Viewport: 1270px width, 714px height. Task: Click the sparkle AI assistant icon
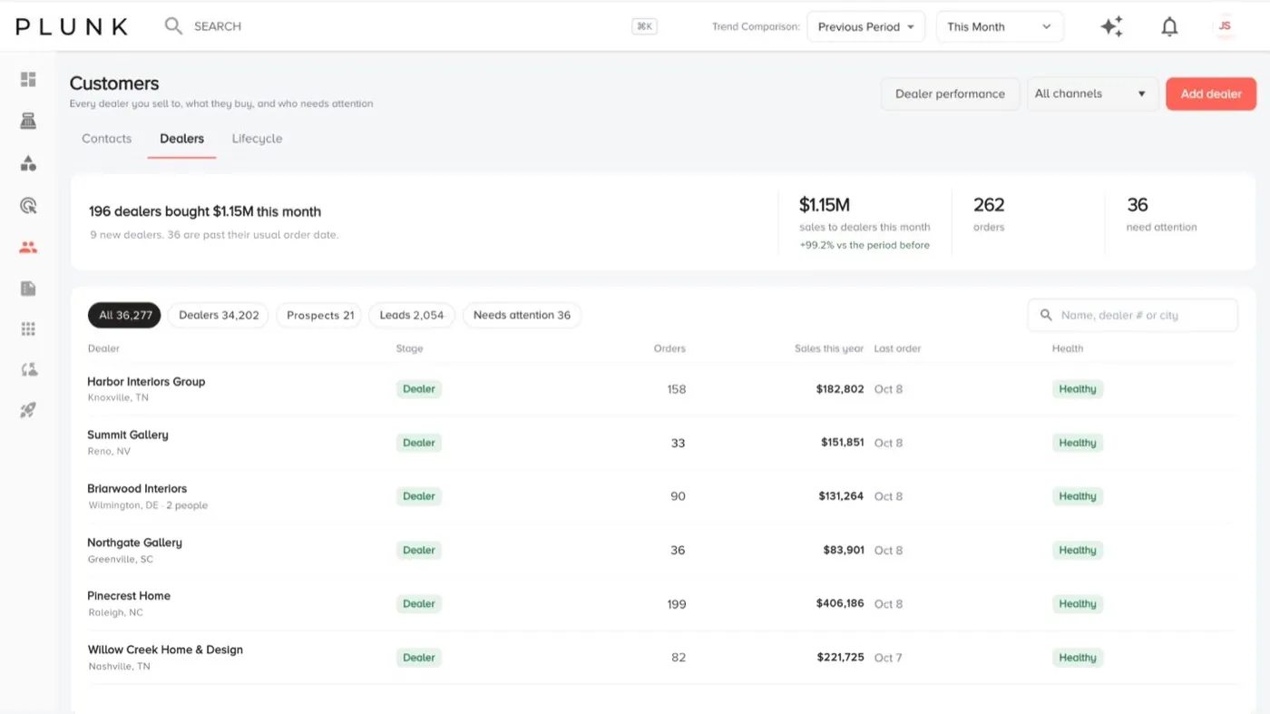[1111, 27]
